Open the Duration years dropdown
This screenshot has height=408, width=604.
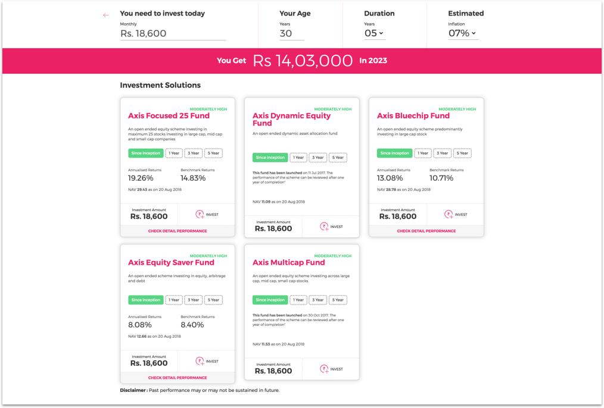pos(374,34)
